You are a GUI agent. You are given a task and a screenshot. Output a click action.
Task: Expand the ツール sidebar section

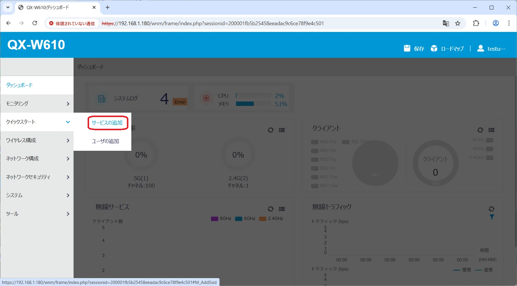pyautogui.click(x=37, y=214)
